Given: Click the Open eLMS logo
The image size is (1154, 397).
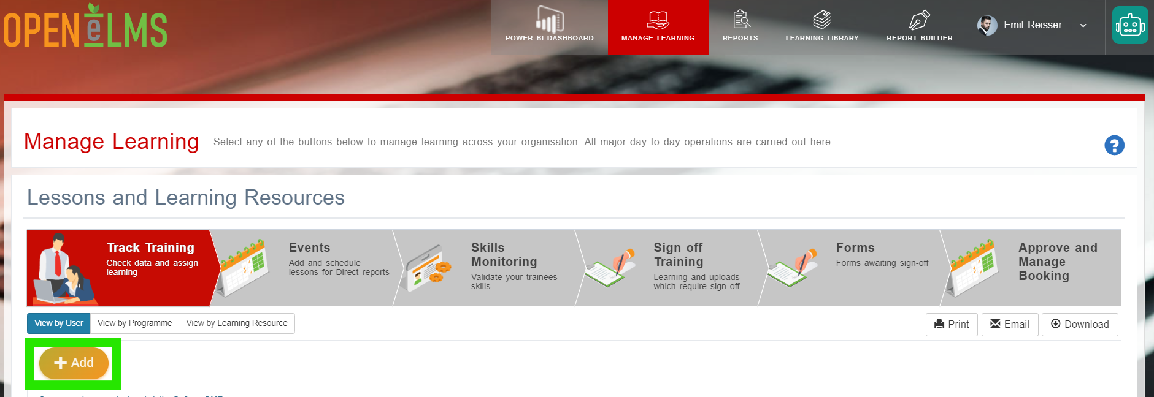Looking at the screenshot, I should click(x=85, y=27).
